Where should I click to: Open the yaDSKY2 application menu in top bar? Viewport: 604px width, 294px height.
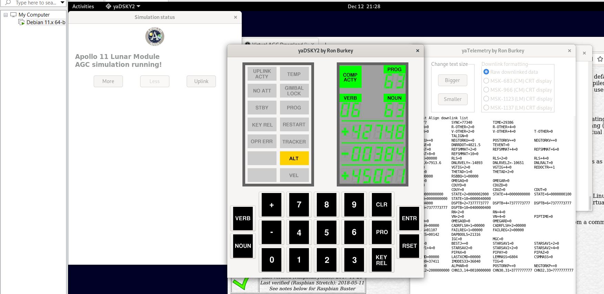pos(123,6)
